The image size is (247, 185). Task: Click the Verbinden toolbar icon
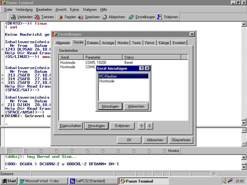point(13,17)
